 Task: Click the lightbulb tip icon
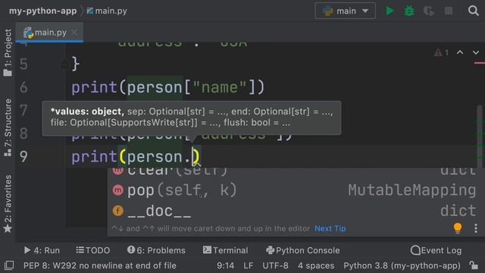[458, 228]
